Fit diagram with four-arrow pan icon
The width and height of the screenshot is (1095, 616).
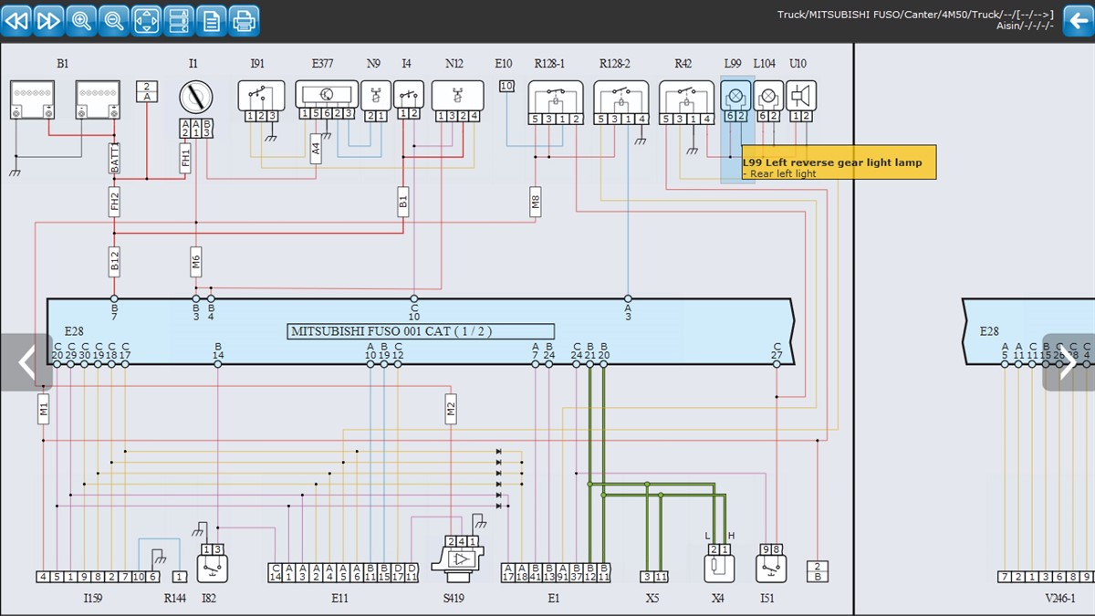147,20
